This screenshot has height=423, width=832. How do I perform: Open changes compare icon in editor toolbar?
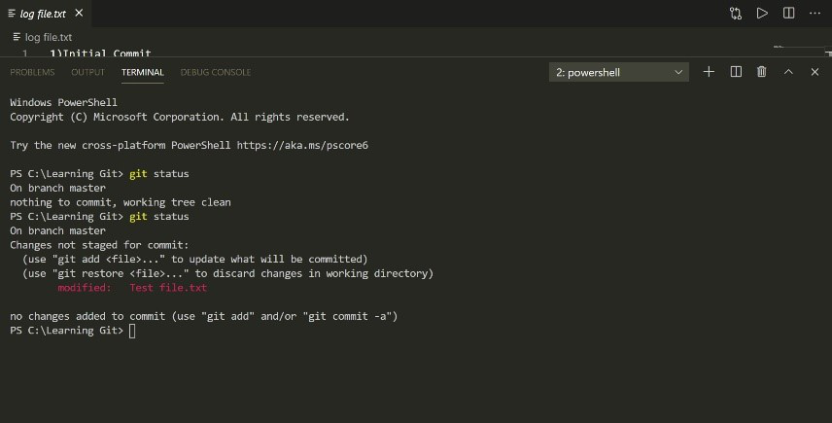point(736,14)
